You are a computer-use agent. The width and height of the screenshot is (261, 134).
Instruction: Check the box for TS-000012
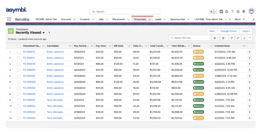[18, 52]
